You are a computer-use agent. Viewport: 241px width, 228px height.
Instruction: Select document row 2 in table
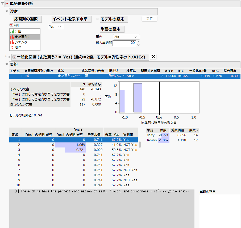click(73, 145)
